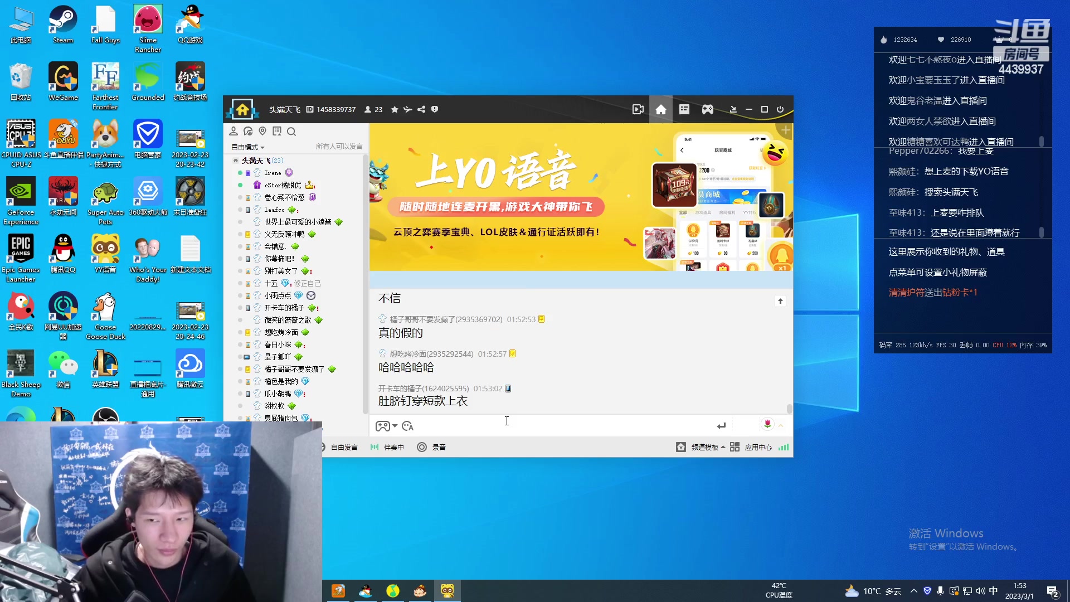Screen dimensions: 1070x602
Task: Show hidden tray icons chevron
Action: click(x=914, y=591)
